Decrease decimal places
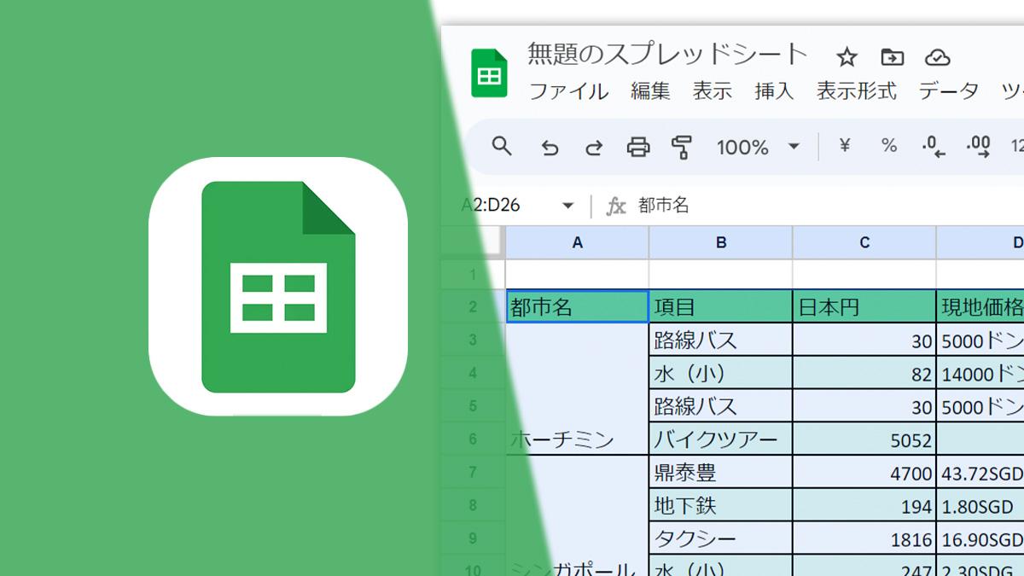 click(934, 147)
